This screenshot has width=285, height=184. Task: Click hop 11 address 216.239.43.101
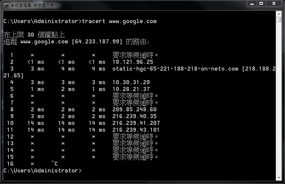136,130
